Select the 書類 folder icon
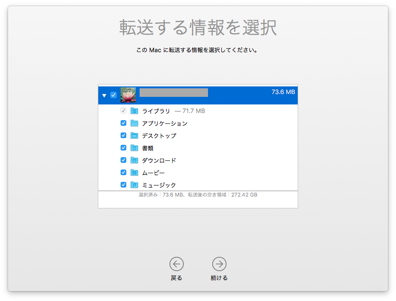Image resolution: width=396 pixels, height=301 pixels. click(x=134, y=148)
